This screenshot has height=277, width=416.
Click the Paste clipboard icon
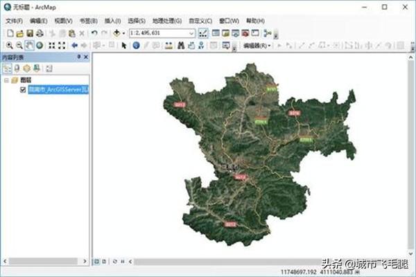click(72, 33)
